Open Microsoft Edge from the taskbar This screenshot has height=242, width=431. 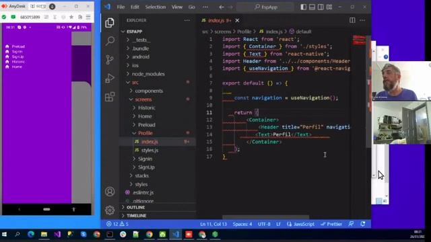point(31,235)
